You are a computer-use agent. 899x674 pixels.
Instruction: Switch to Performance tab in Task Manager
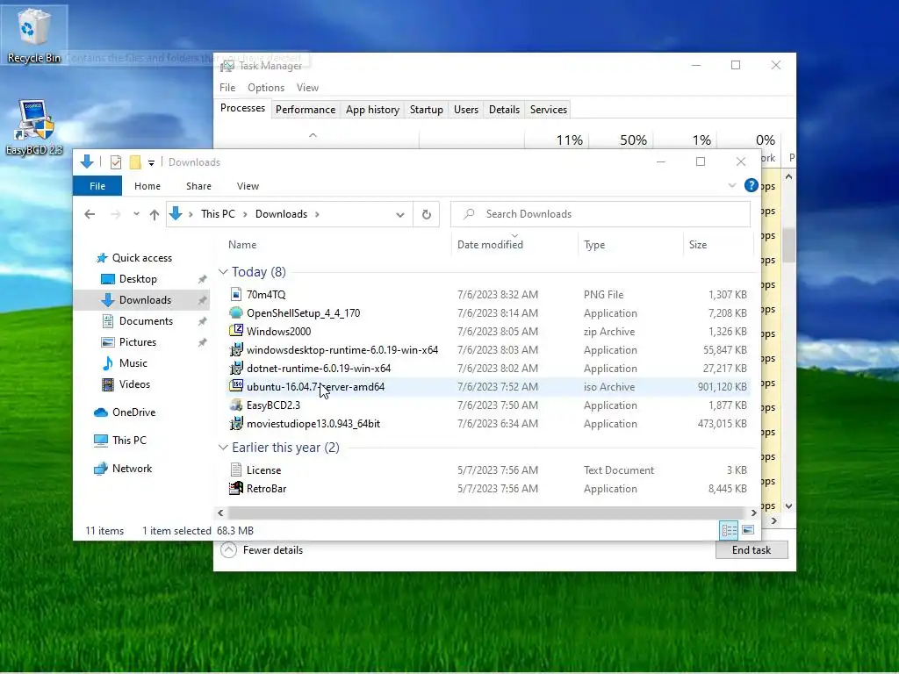(305, 110)
